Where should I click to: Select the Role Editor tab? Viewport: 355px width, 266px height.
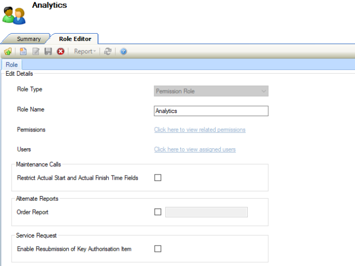pyautogui.click(x=75, y=39)
